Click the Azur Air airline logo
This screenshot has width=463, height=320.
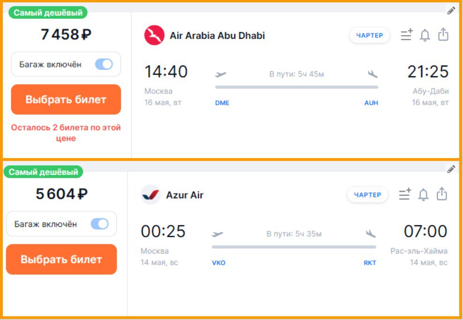pyautogui.click(x=150, y=195)
